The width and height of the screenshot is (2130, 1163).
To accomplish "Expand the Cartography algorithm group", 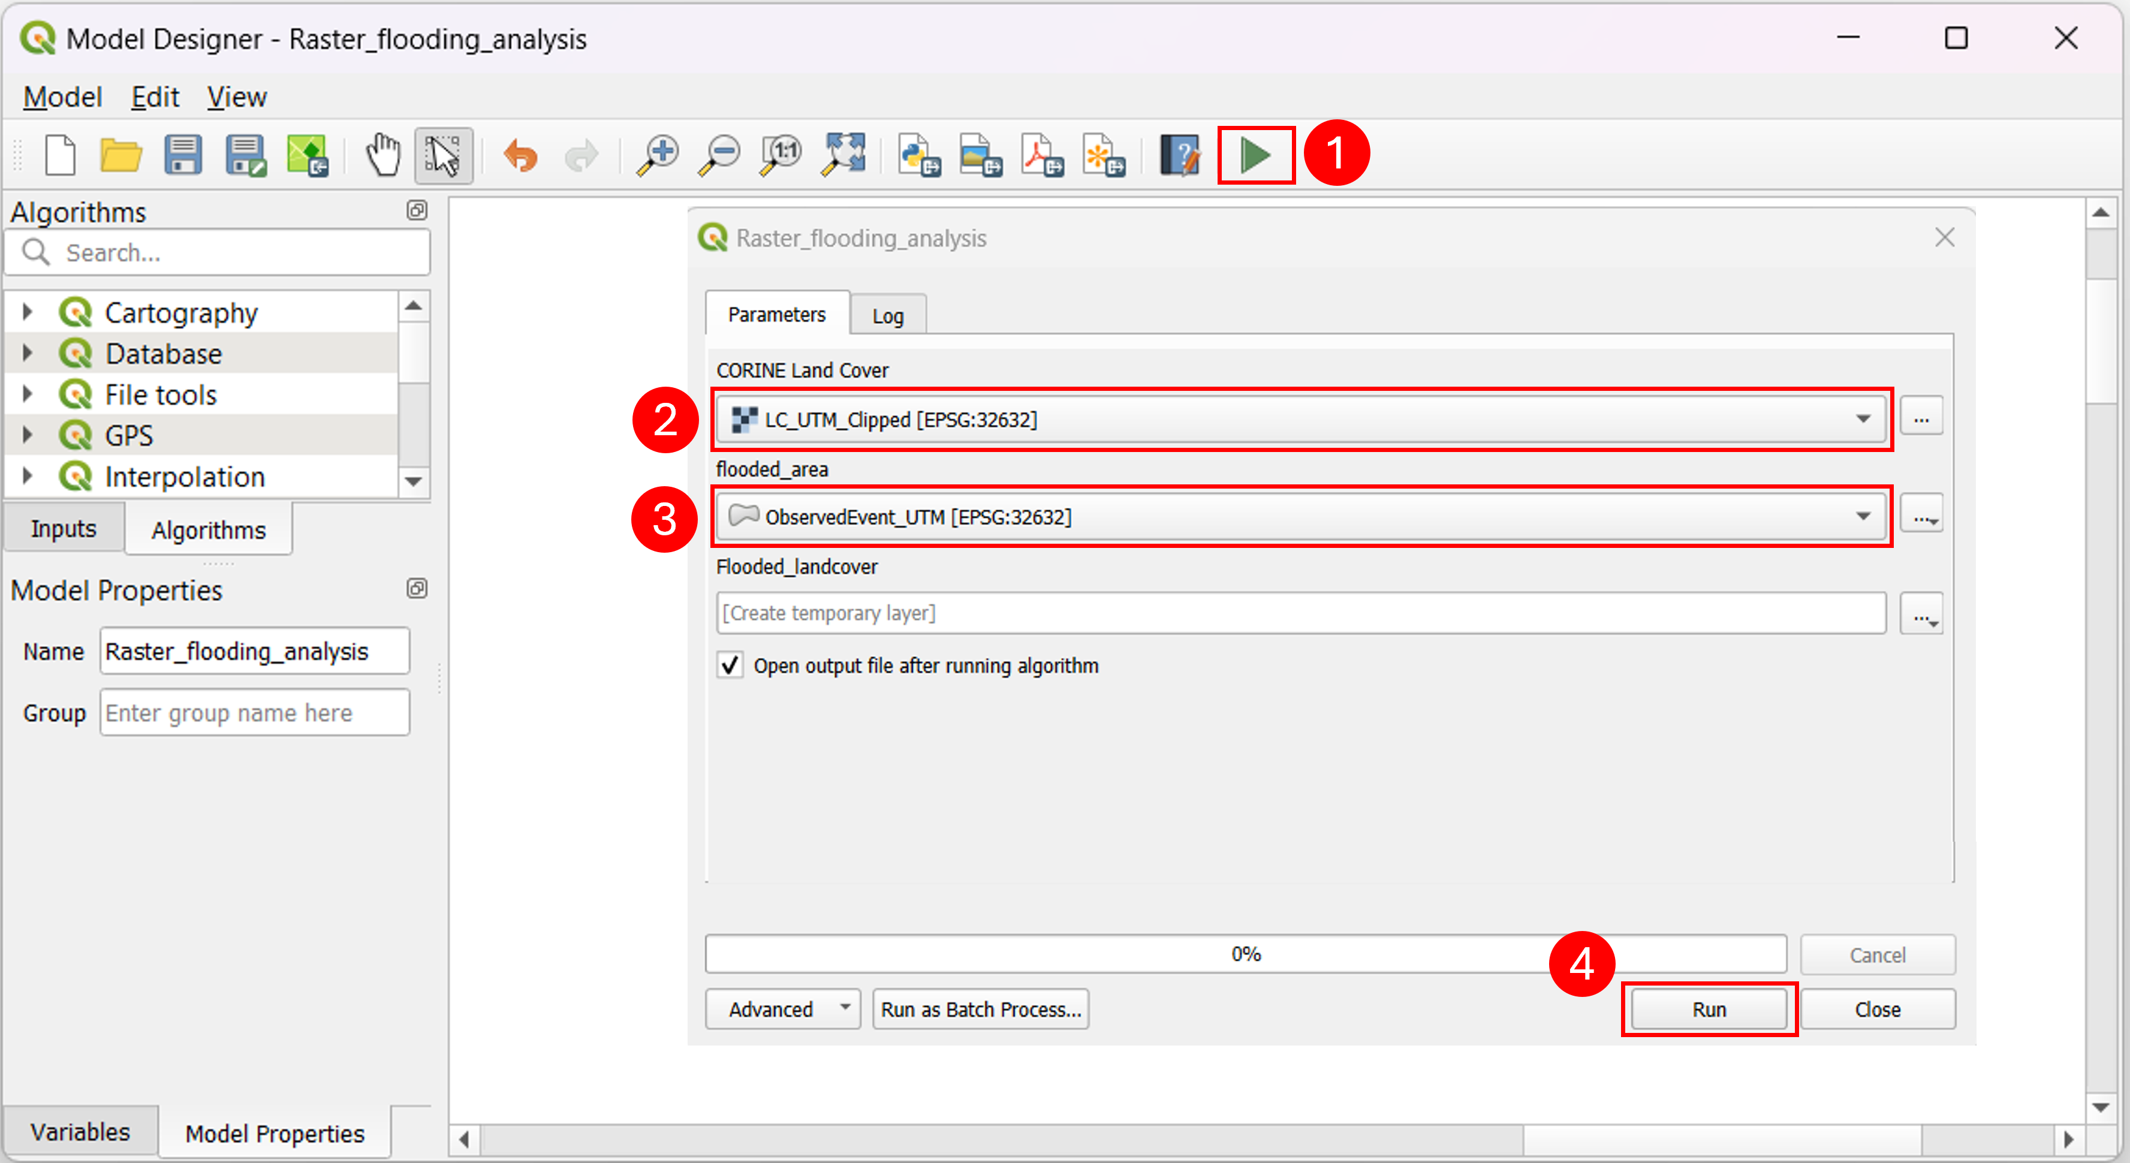I will [28, 312].
